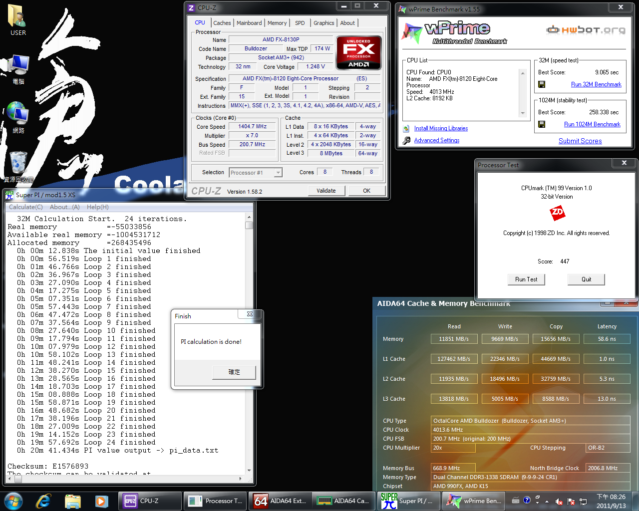The width and height of the screenshot is (639, 511).
Task: Click Super PI vertical scrollbar up arrow
Action: pos(249,218)
